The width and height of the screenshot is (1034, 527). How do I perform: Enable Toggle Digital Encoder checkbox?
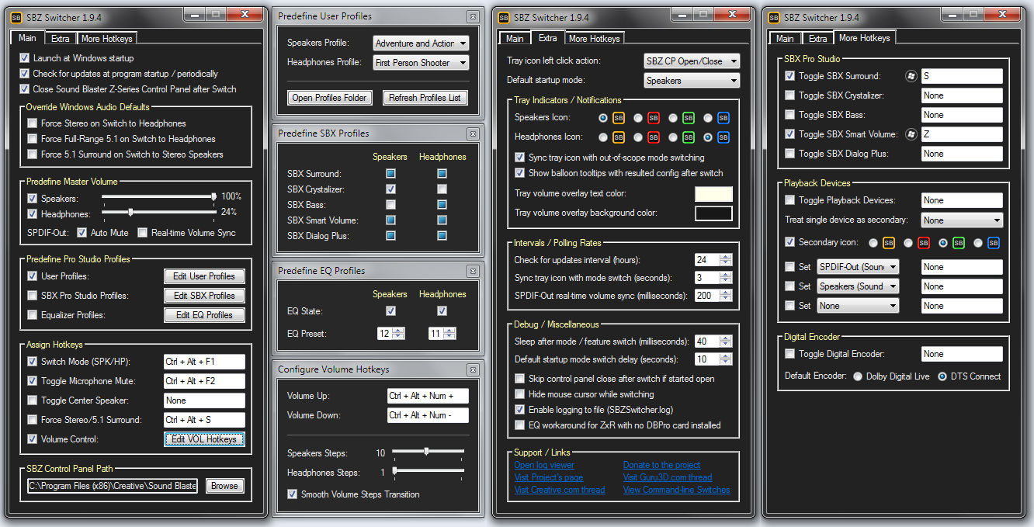790,354
